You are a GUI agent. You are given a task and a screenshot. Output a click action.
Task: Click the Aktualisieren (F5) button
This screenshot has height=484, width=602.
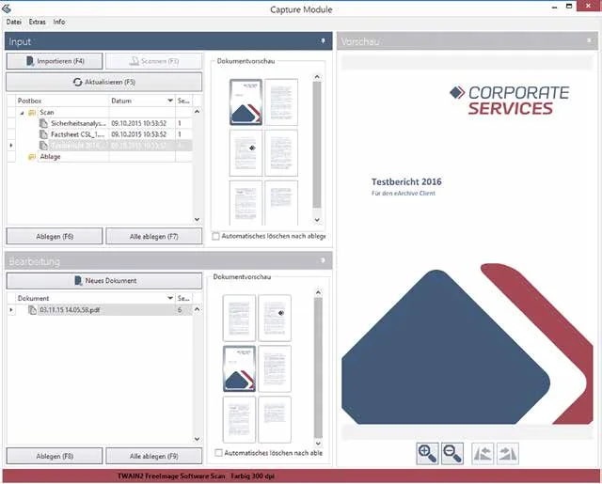click(x=104, y=82)
